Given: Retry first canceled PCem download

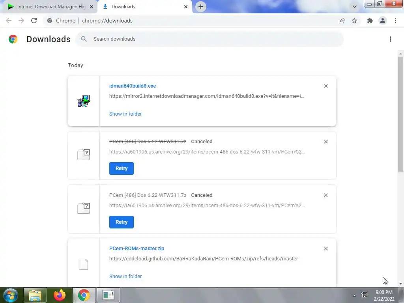Looking at the screenshot, I should click(x=122, y=168).
